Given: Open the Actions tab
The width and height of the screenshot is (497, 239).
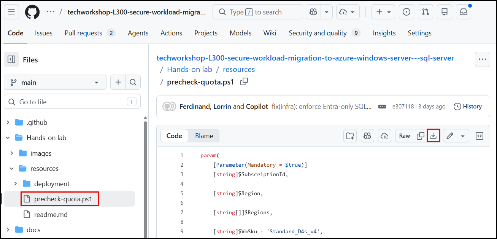Looking at the screenshot, I should (171, 33).
